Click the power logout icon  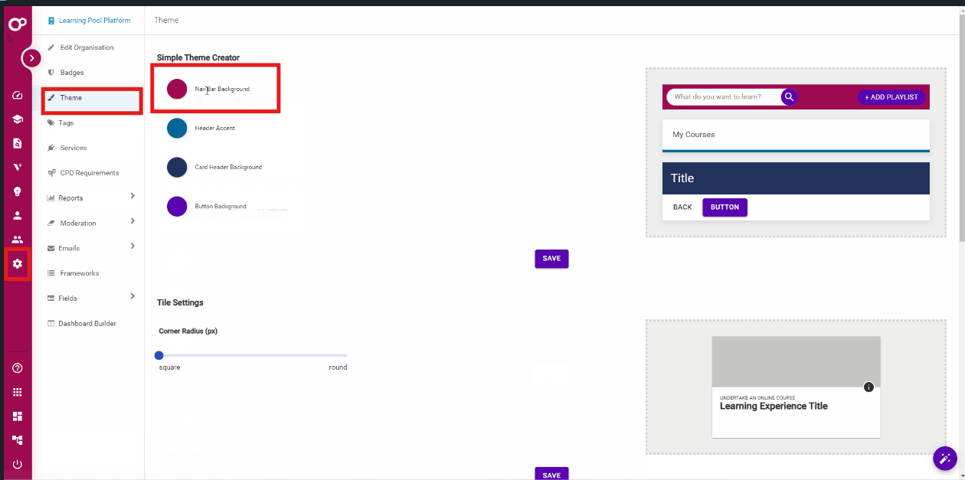coord(17,464)
